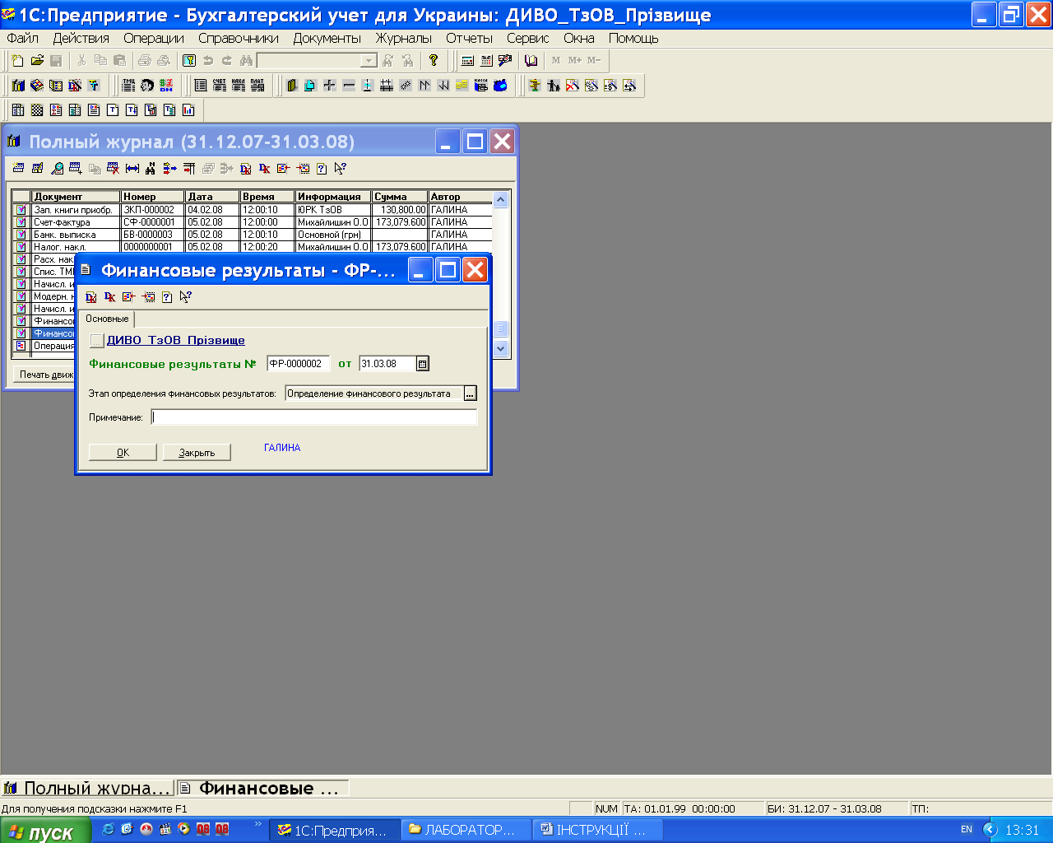This screenshot has height=843, width=1053.
Task: Switch to ЛАБОРАТОР... taskbar window
Action: pos(466,830)
